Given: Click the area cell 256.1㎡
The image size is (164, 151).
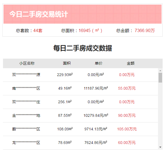Looking at the screenshot, I should (x=65, y=102).
